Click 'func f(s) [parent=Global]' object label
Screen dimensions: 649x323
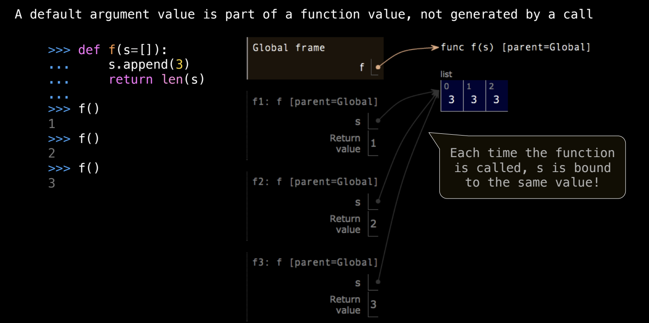tap(516, 47)
